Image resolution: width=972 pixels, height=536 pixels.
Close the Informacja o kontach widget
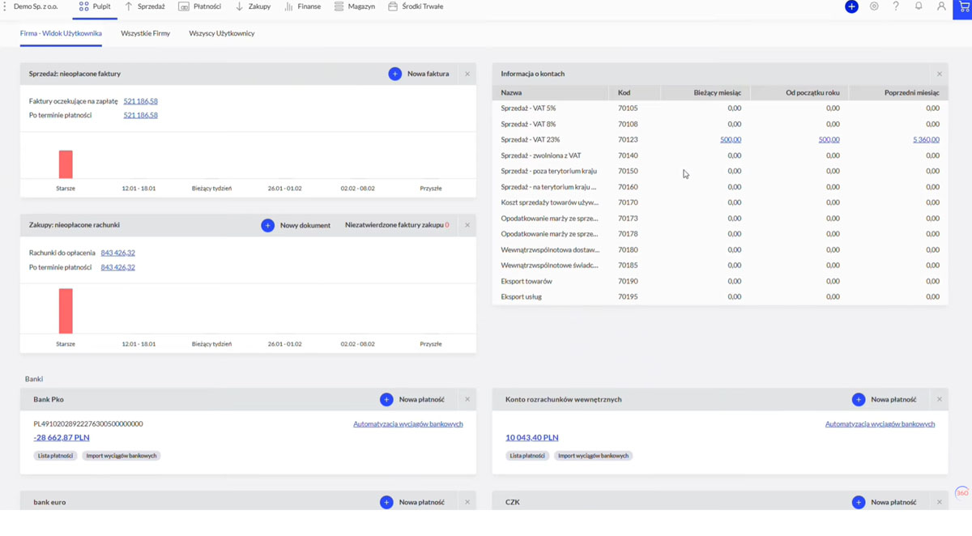click(940, 74)
